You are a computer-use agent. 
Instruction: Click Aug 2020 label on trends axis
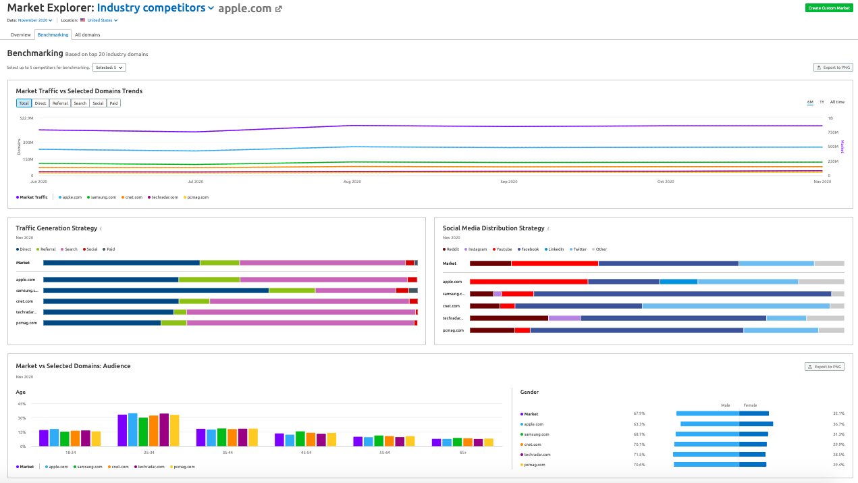(352, 182)
